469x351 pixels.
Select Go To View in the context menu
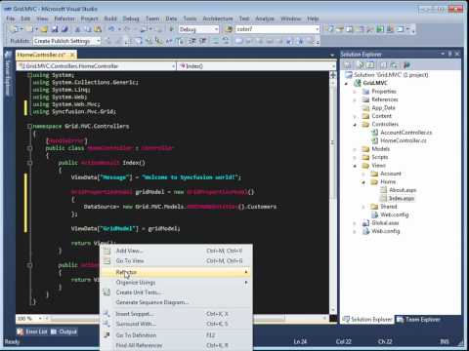click(176, 260)
